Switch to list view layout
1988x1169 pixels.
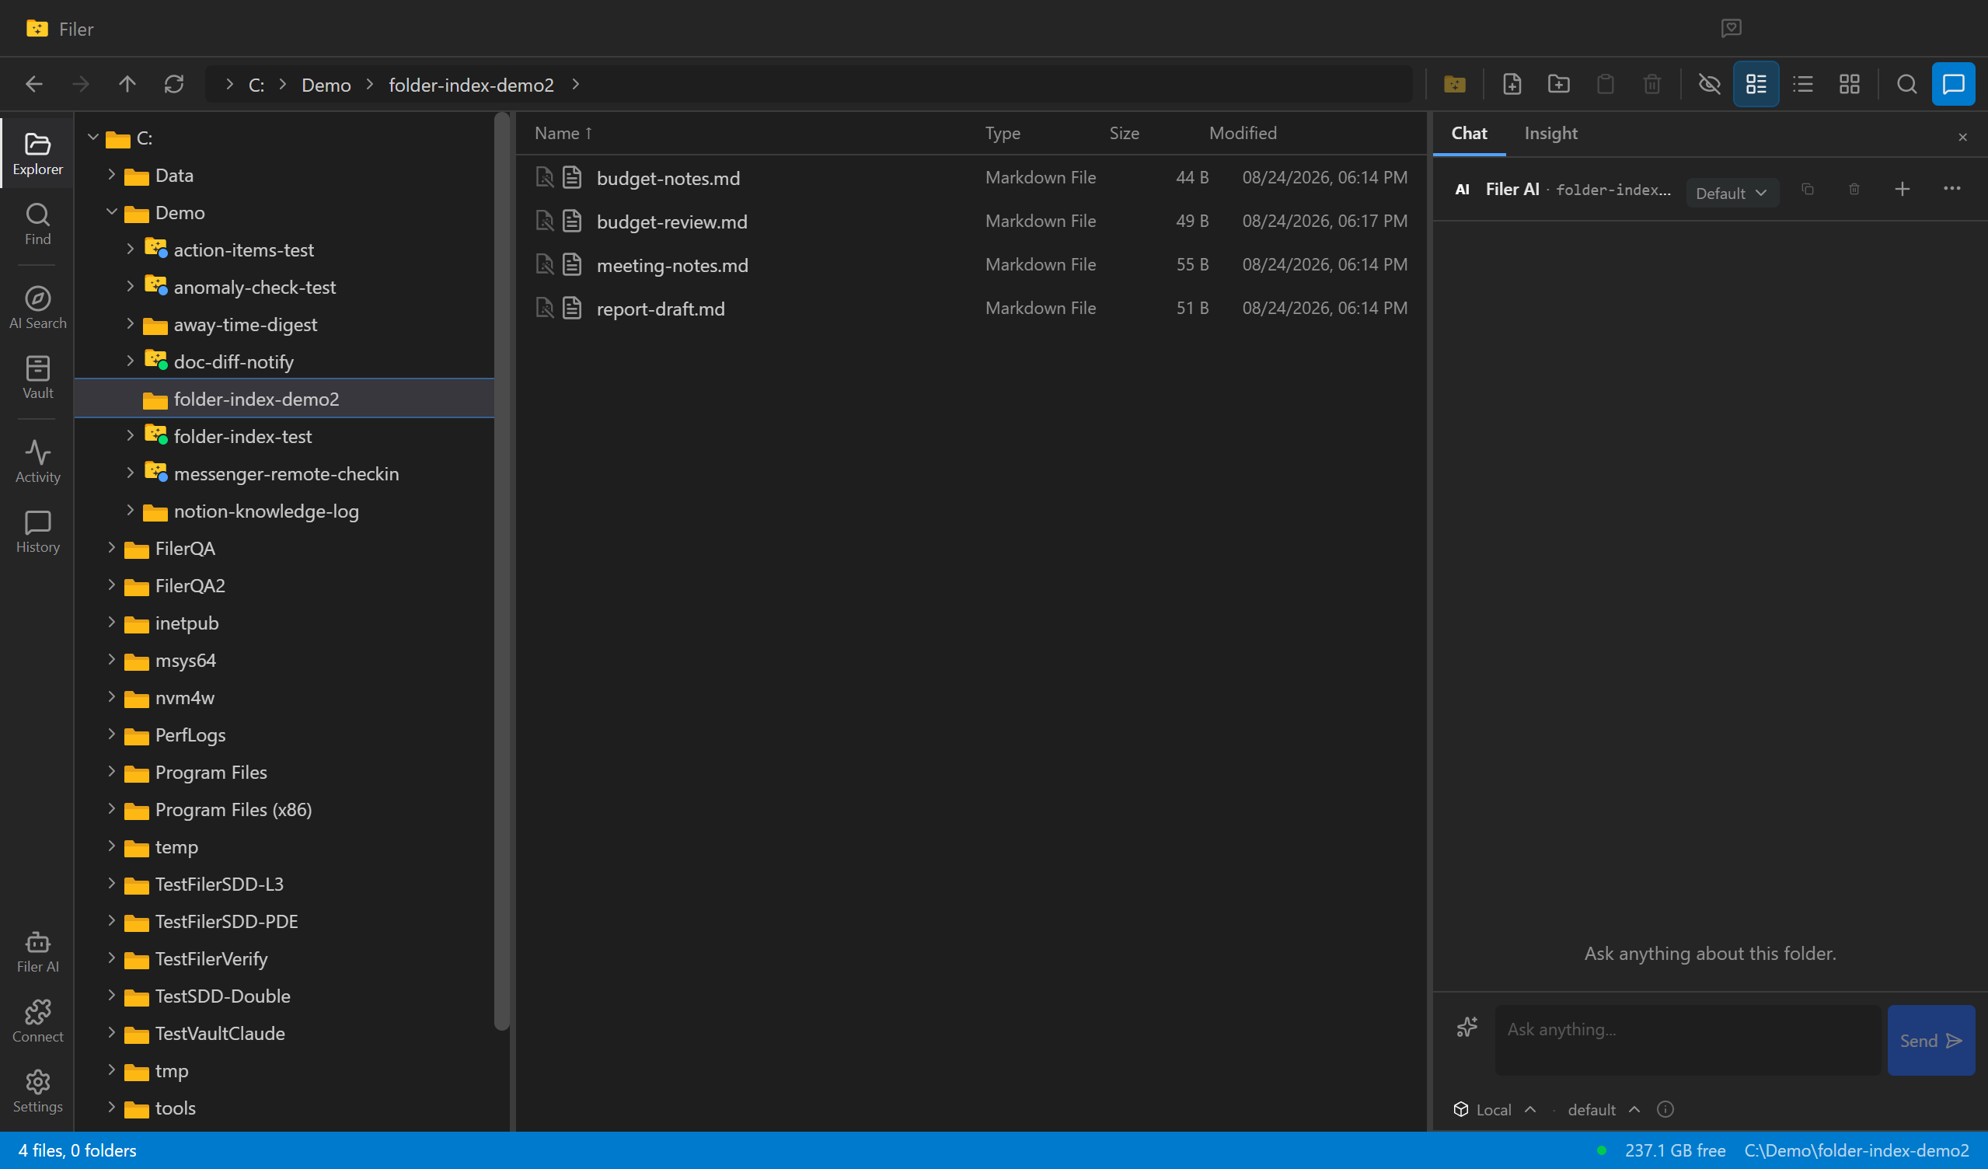[1802, 85]
